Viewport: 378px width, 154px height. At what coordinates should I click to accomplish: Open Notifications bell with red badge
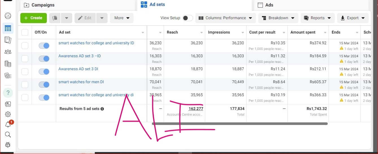(8, 124)
